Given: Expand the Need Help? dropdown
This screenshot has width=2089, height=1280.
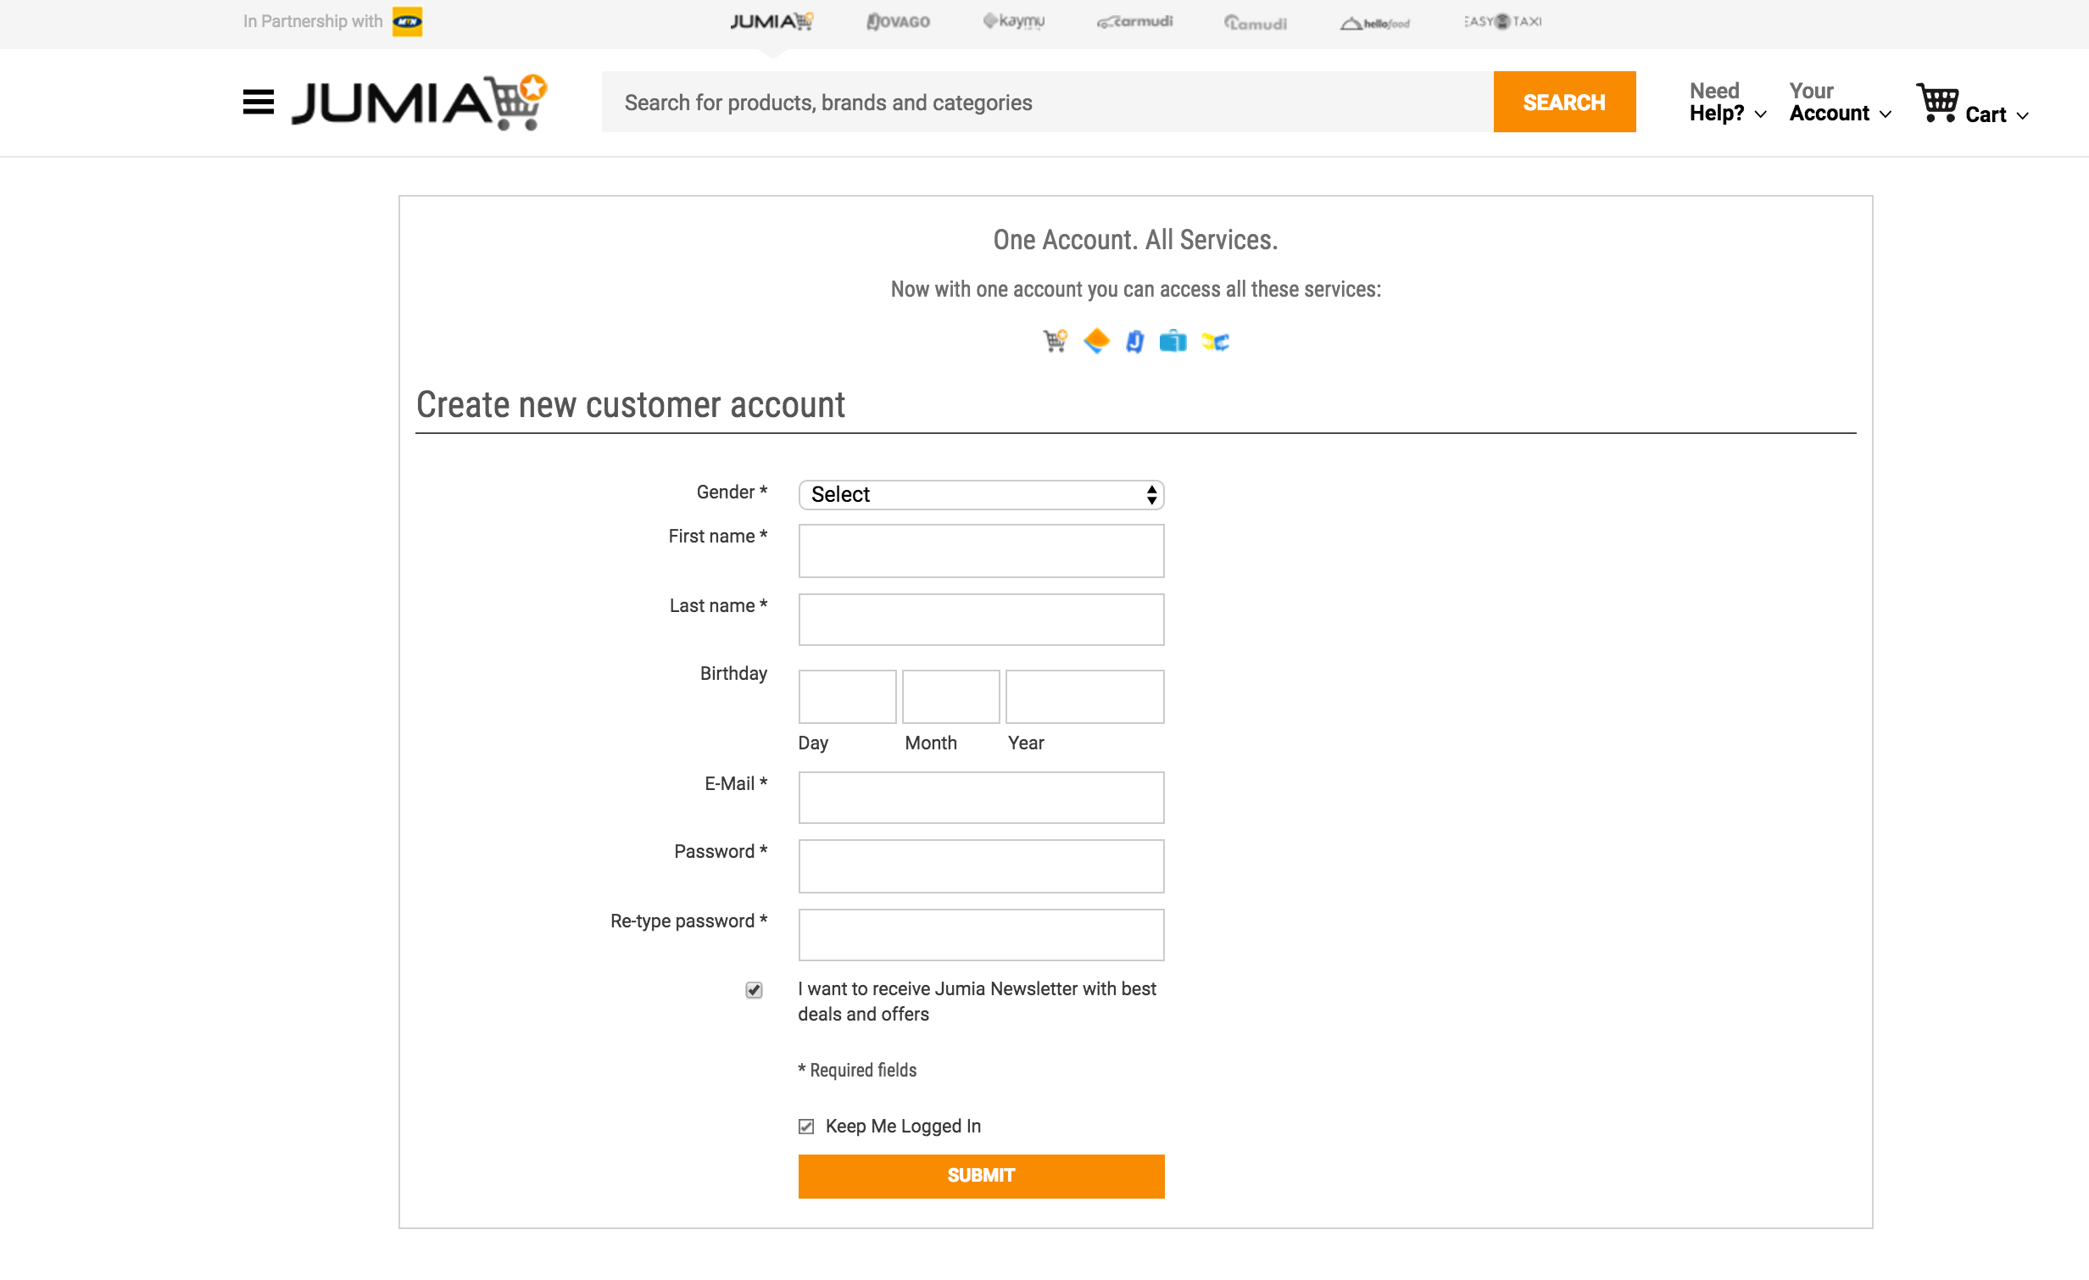Looking at the screenshot, I should click(1728, 102).
